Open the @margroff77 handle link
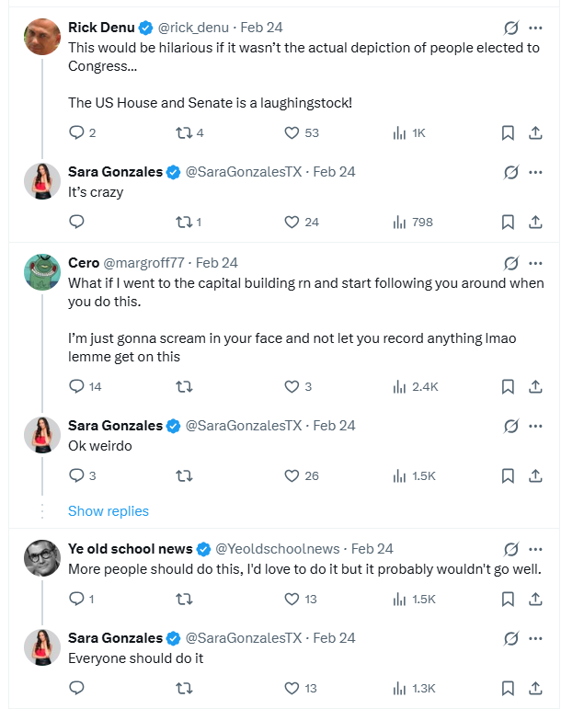The width and height of the screenshot is (561, 709). point(144,263)
